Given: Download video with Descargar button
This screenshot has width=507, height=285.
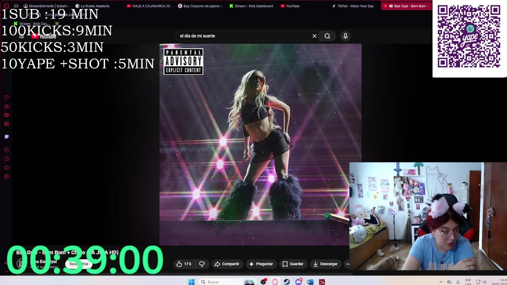Looking at the screenshot, I should point(325,264).
